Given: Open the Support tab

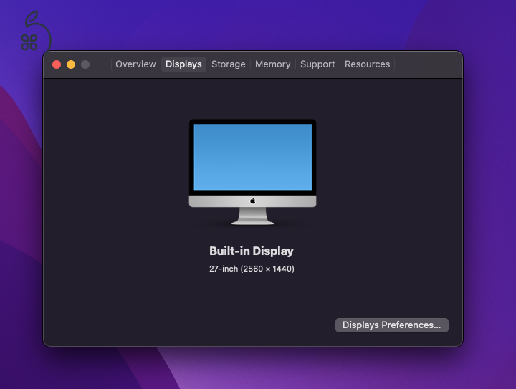Looking at the screenshot, I should (x=317, y=64).
